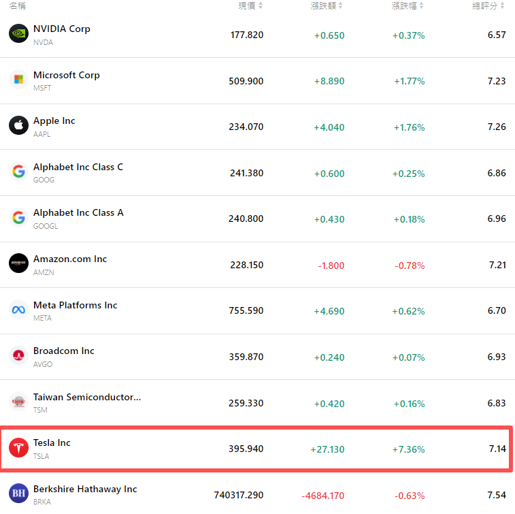
Task: Click the Microsoft Corp logo icon
Action: click(x=18, y=80)
